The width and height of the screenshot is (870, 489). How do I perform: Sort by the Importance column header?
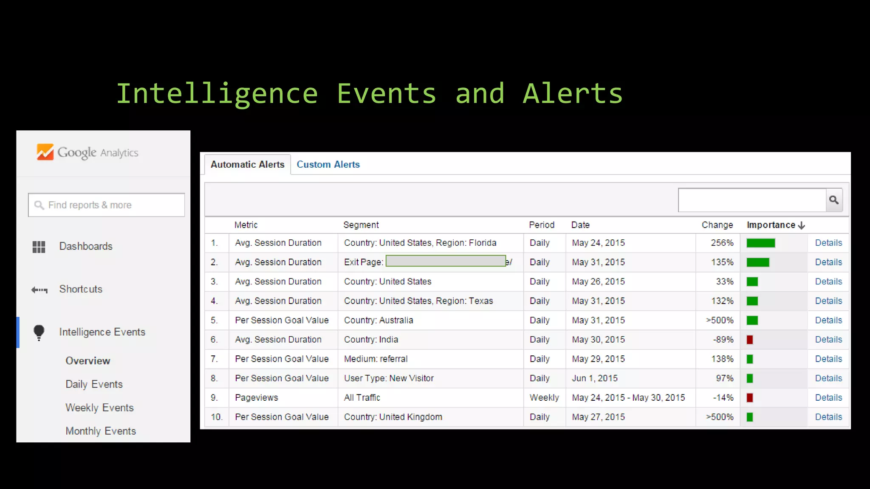771,225
